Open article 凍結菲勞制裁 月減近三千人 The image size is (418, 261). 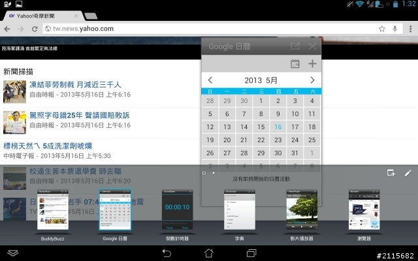75,85
